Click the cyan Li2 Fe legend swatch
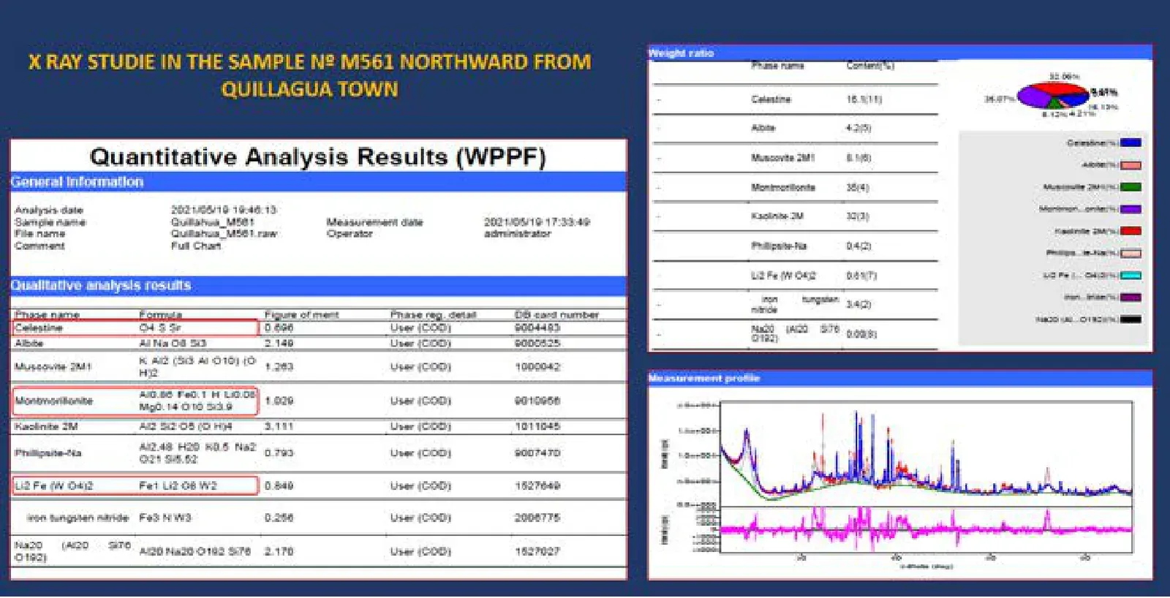 point(1131,276)
